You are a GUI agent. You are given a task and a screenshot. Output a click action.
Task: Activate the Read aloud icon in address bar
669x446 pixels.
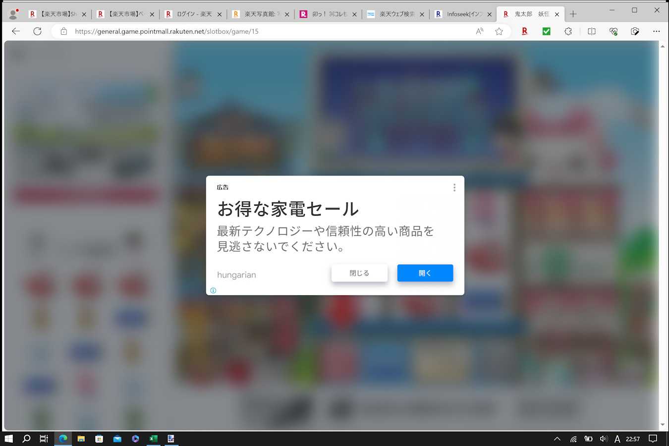[x=479, y=31]
